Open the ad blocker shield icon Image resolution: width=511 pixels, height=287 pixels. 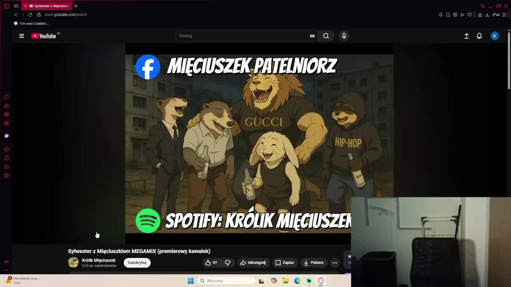coord(455,15)
